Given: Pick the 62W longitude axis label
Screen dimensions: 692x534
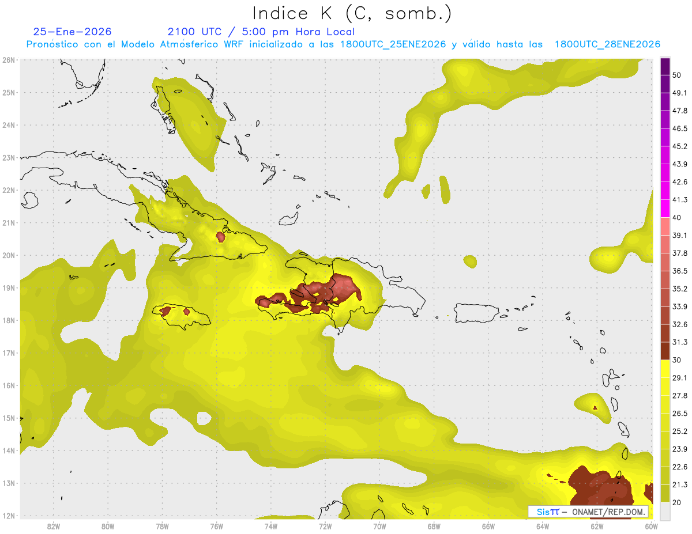Looking at the screenshot, I should [597, 526].
